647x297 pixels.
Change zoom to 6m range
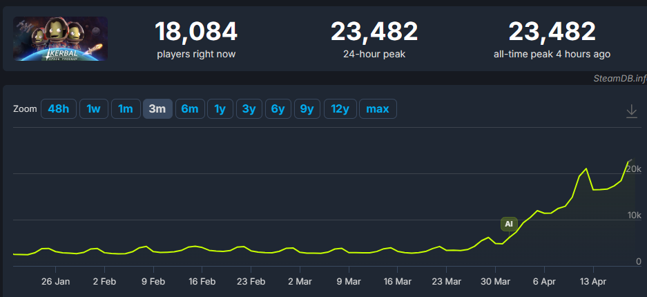pyautogui.click(x=190, y=109)
